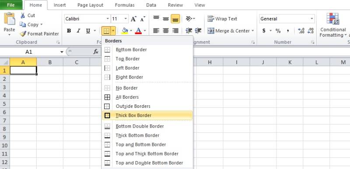The image size is (350, 169).
Task: Switch to the Formulas tab
Action: (125, 5)
